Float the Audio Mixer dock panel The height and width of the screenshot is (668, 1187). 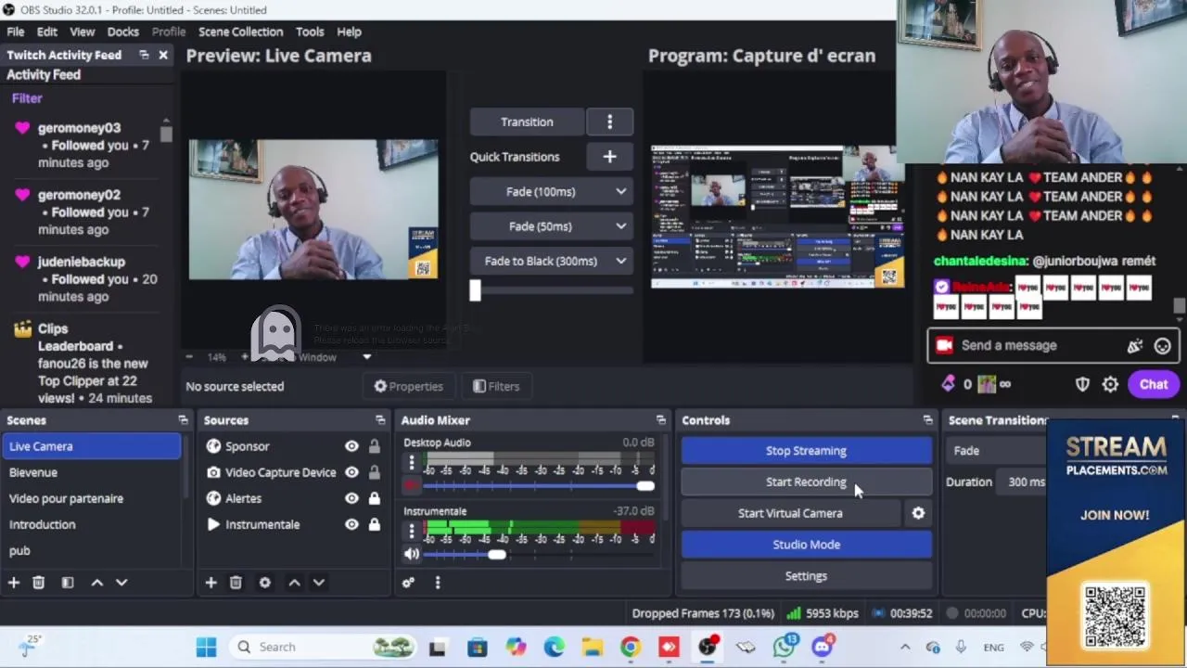pyautogui.click(x=660, y=420)
